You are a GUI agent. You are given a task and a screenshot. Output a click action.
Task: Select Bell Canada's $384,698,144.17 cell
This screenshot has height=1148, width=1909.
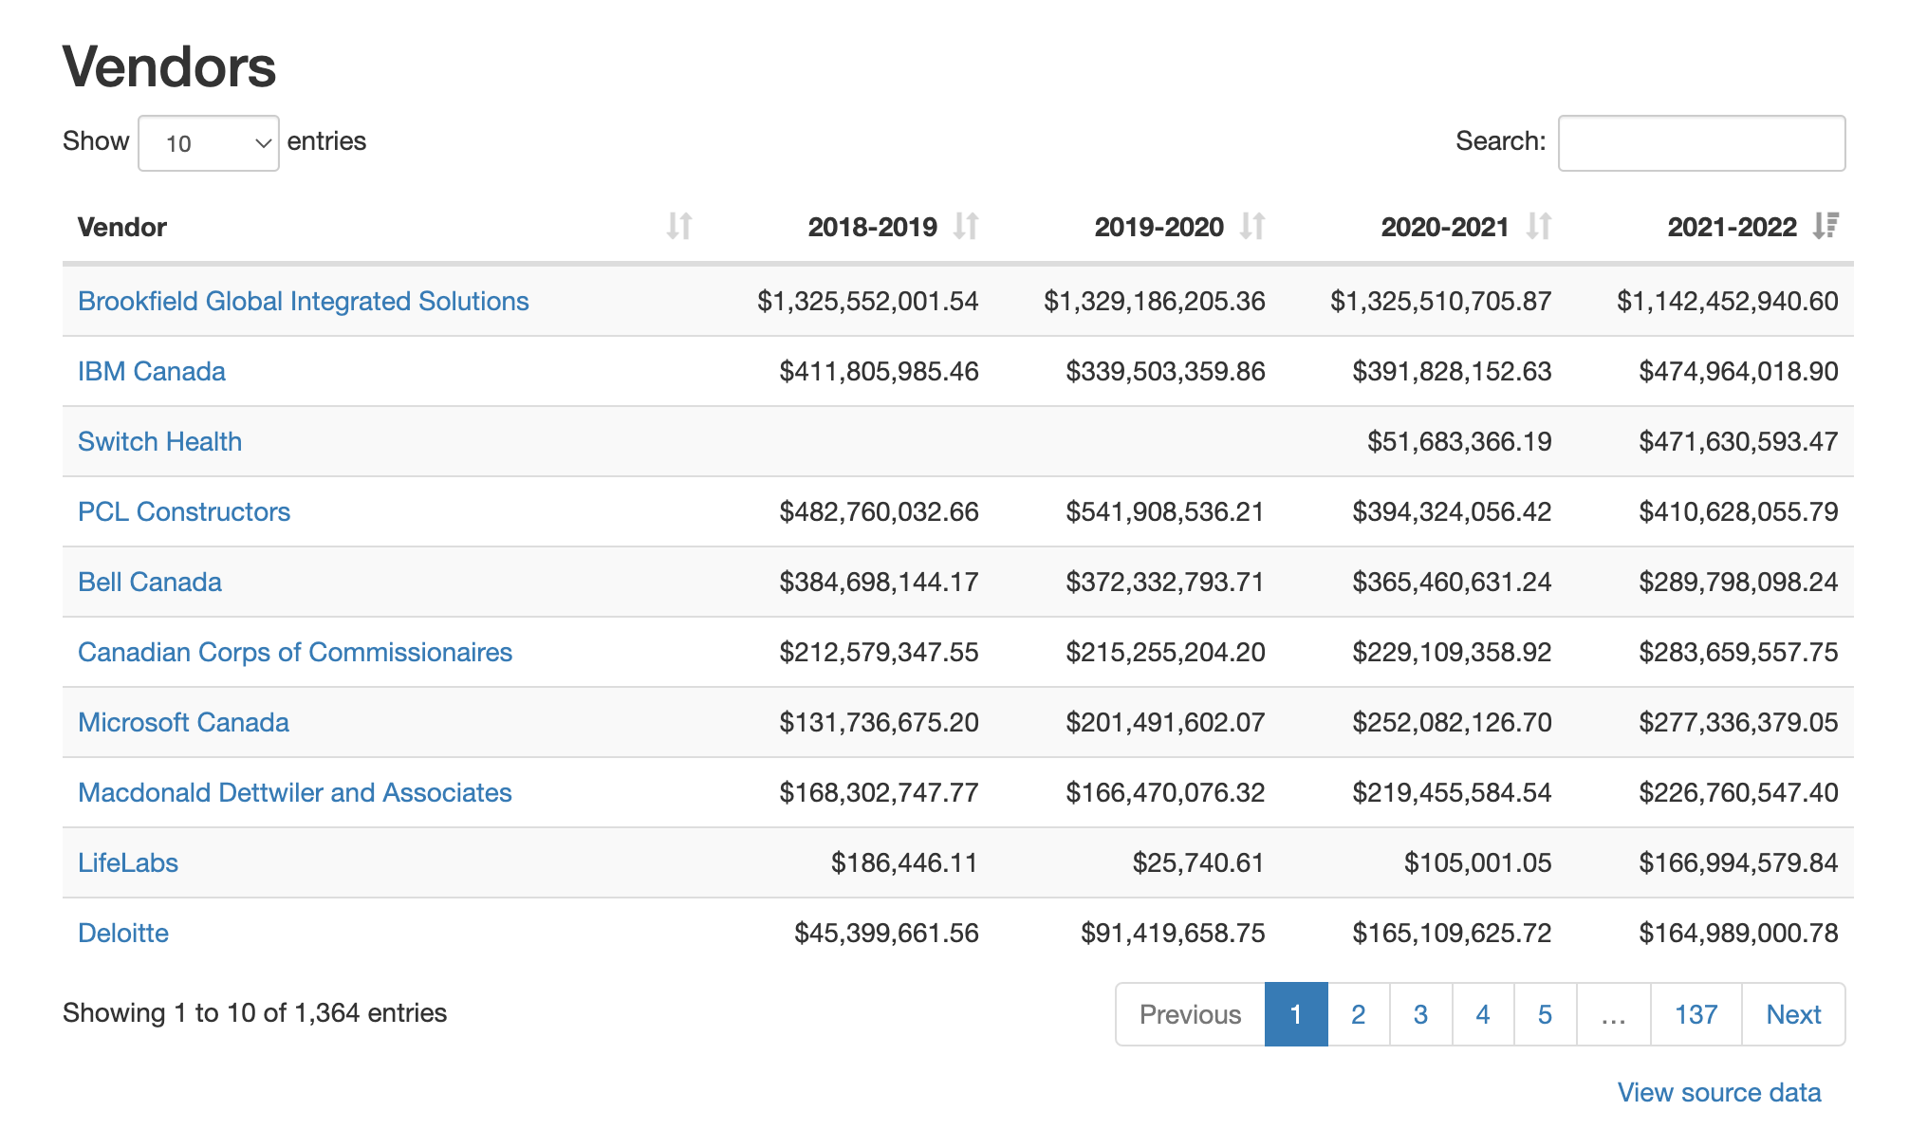(x=880, y=582)
